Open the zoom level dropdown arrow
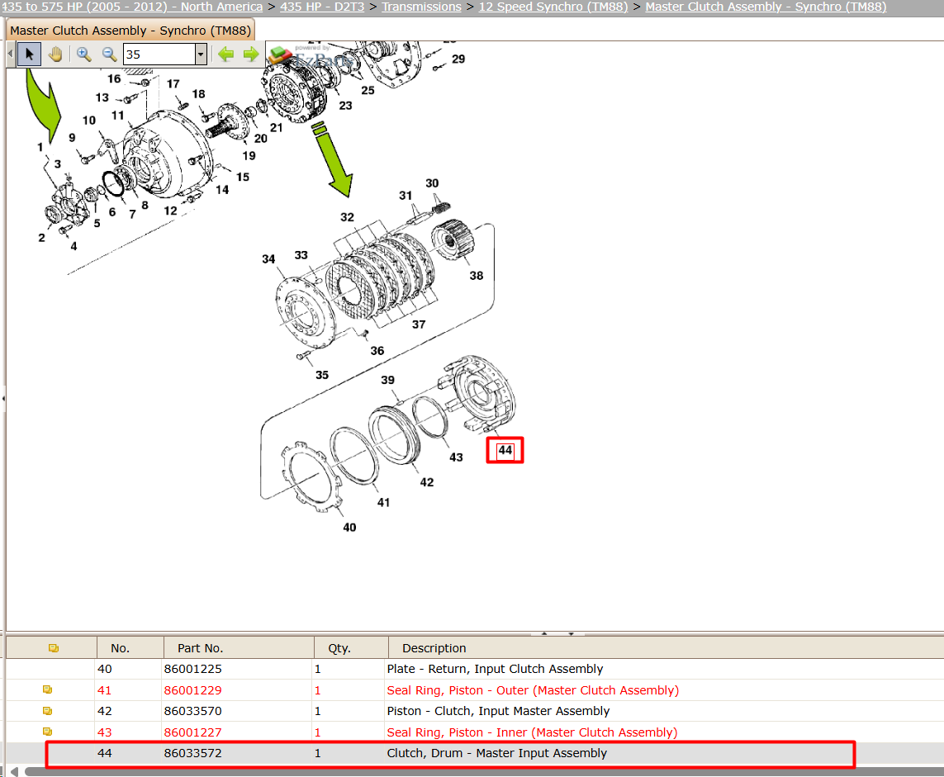The image size is (944, 777). pyautogui.click(x=201, y=54)
